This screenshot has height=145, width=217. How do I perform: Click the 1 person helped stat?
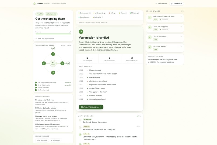(x=87, y=59)
